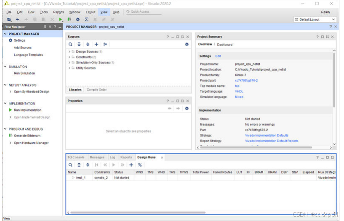The height and width of the screenshot is (221, 344).
Task: Expand Design Sources folder
Action: [69, 51]
